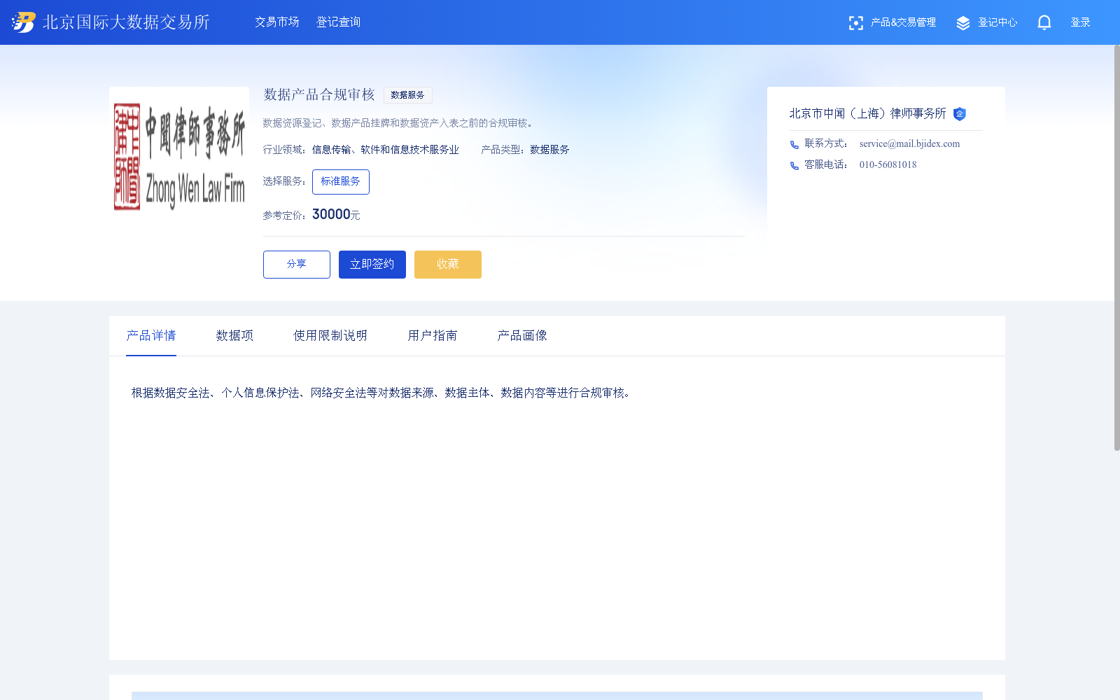Click the Zhong Wen Law Firm product image
The height and width of the screenshot is (700, 1120).
coord(179,157)
